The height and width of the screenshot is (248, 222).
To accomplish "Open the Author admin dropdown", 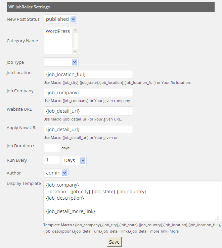I will 56,173.
